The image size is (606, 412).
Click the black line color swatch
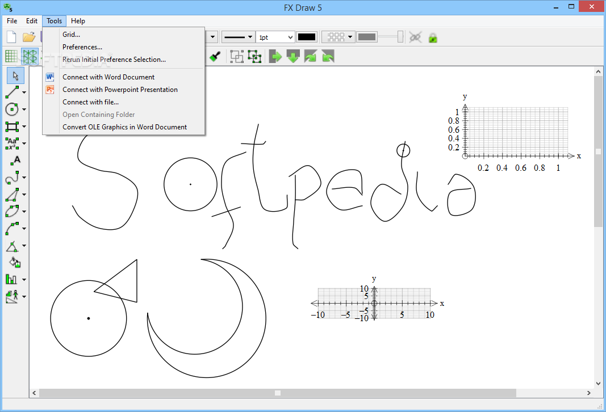(x=307, y=37)
